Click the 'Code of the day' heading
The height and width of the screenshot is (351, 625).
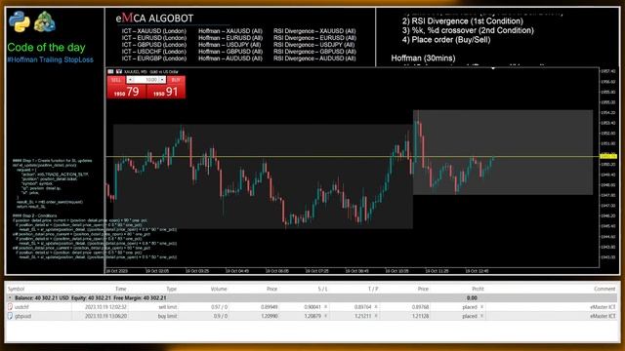pos(46,48)
